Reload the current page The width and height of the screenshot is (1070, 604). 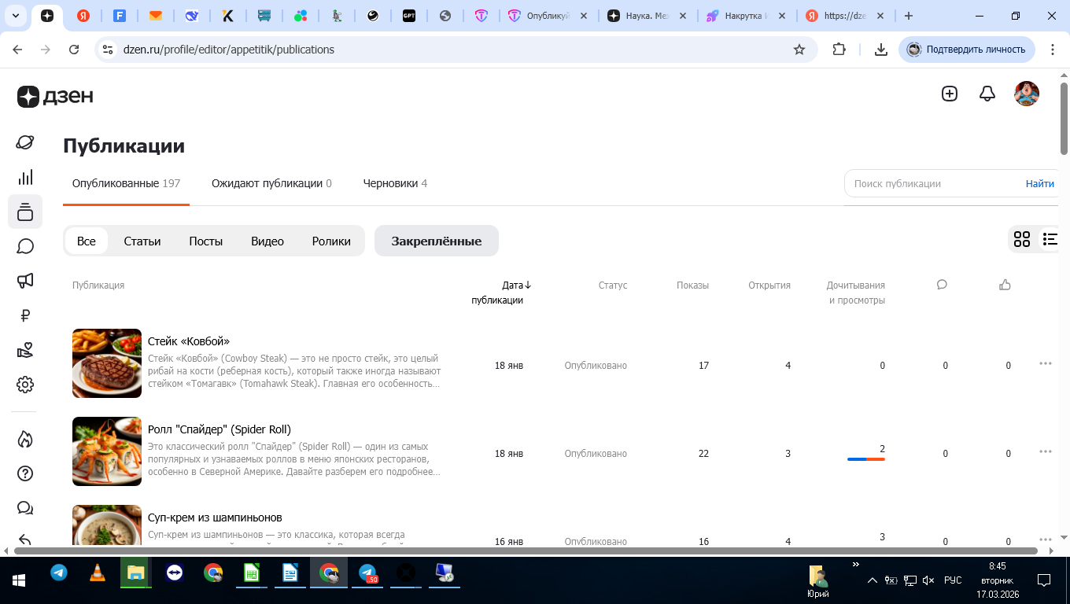pos(74,50)
